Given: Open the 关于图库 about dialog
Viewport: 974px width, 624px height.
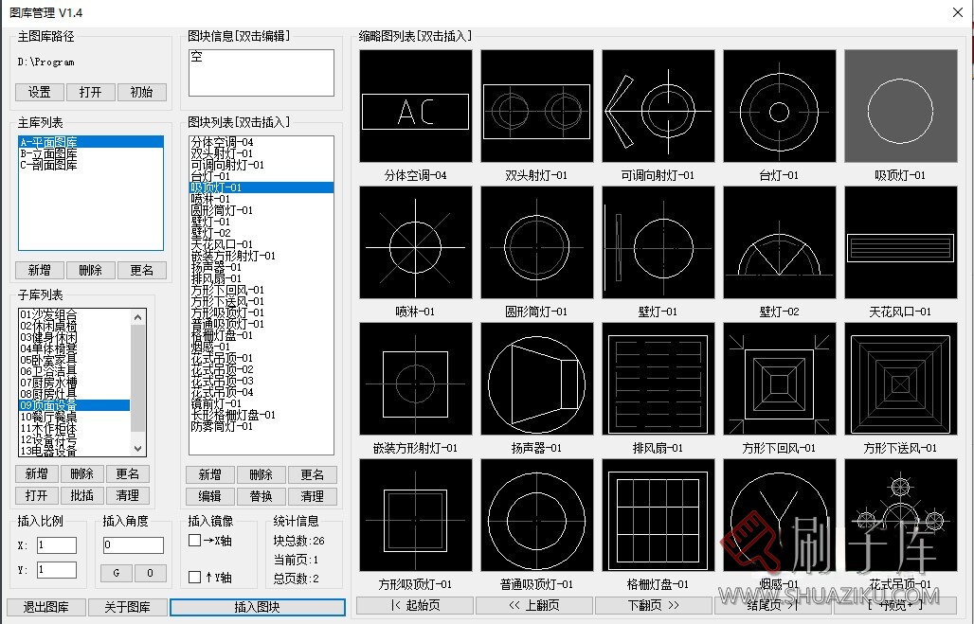Looking at the screenshot, I should tap(128, 607).
